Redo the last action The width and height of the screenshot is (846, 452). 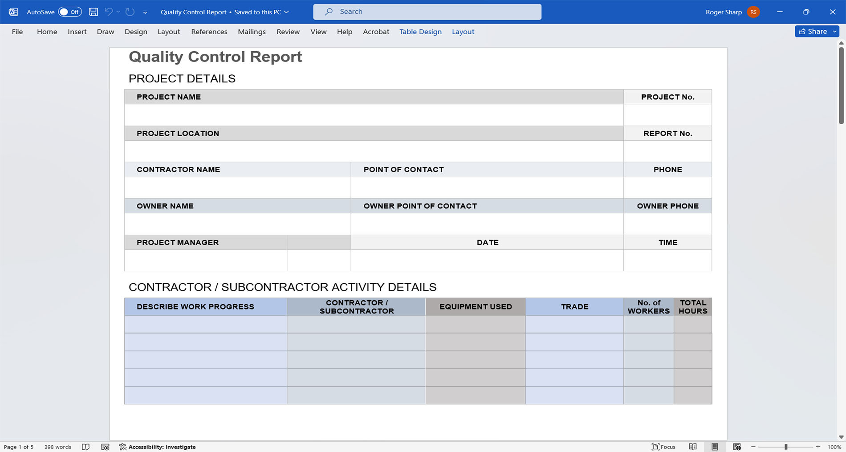130,12
